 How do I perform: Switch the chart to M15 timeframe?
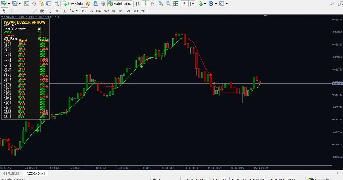[99, 11]
